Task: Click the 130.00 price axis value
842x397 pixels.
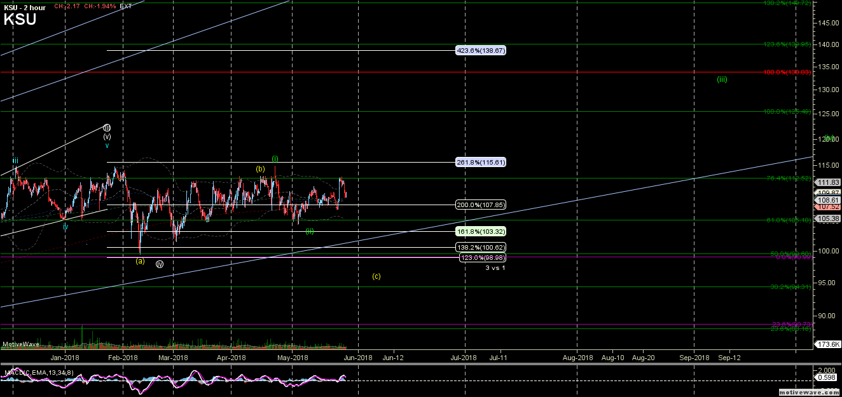Action: pos(829,90)
